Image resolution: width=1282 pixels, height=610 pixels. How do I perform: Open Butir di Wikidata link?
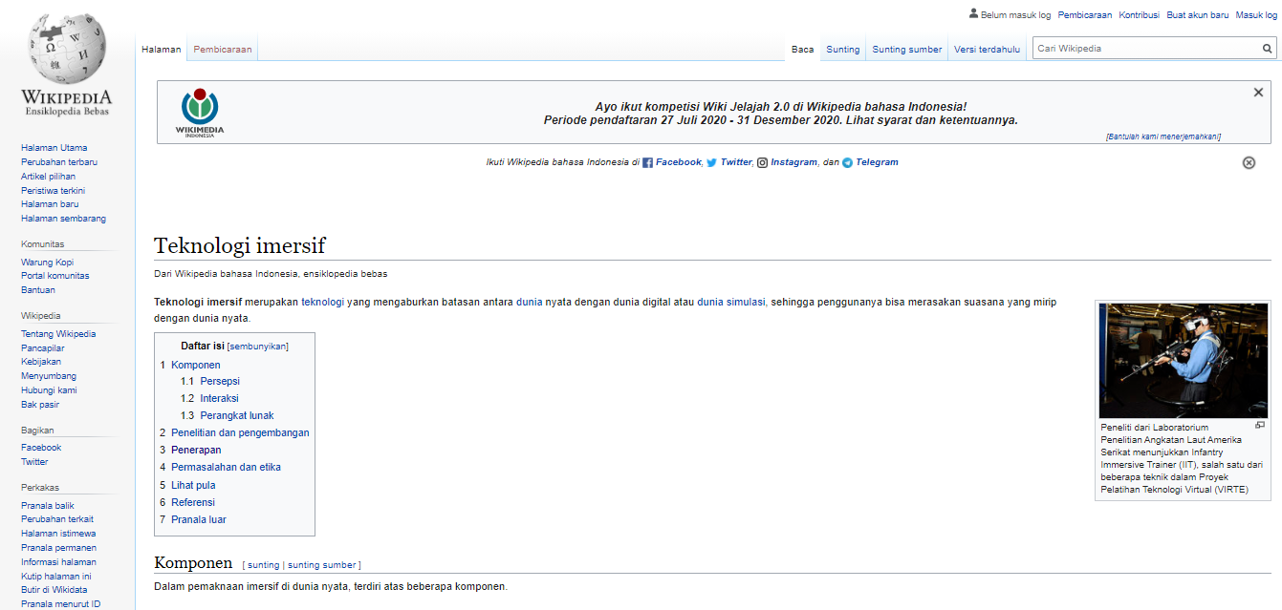click(54, 591)
